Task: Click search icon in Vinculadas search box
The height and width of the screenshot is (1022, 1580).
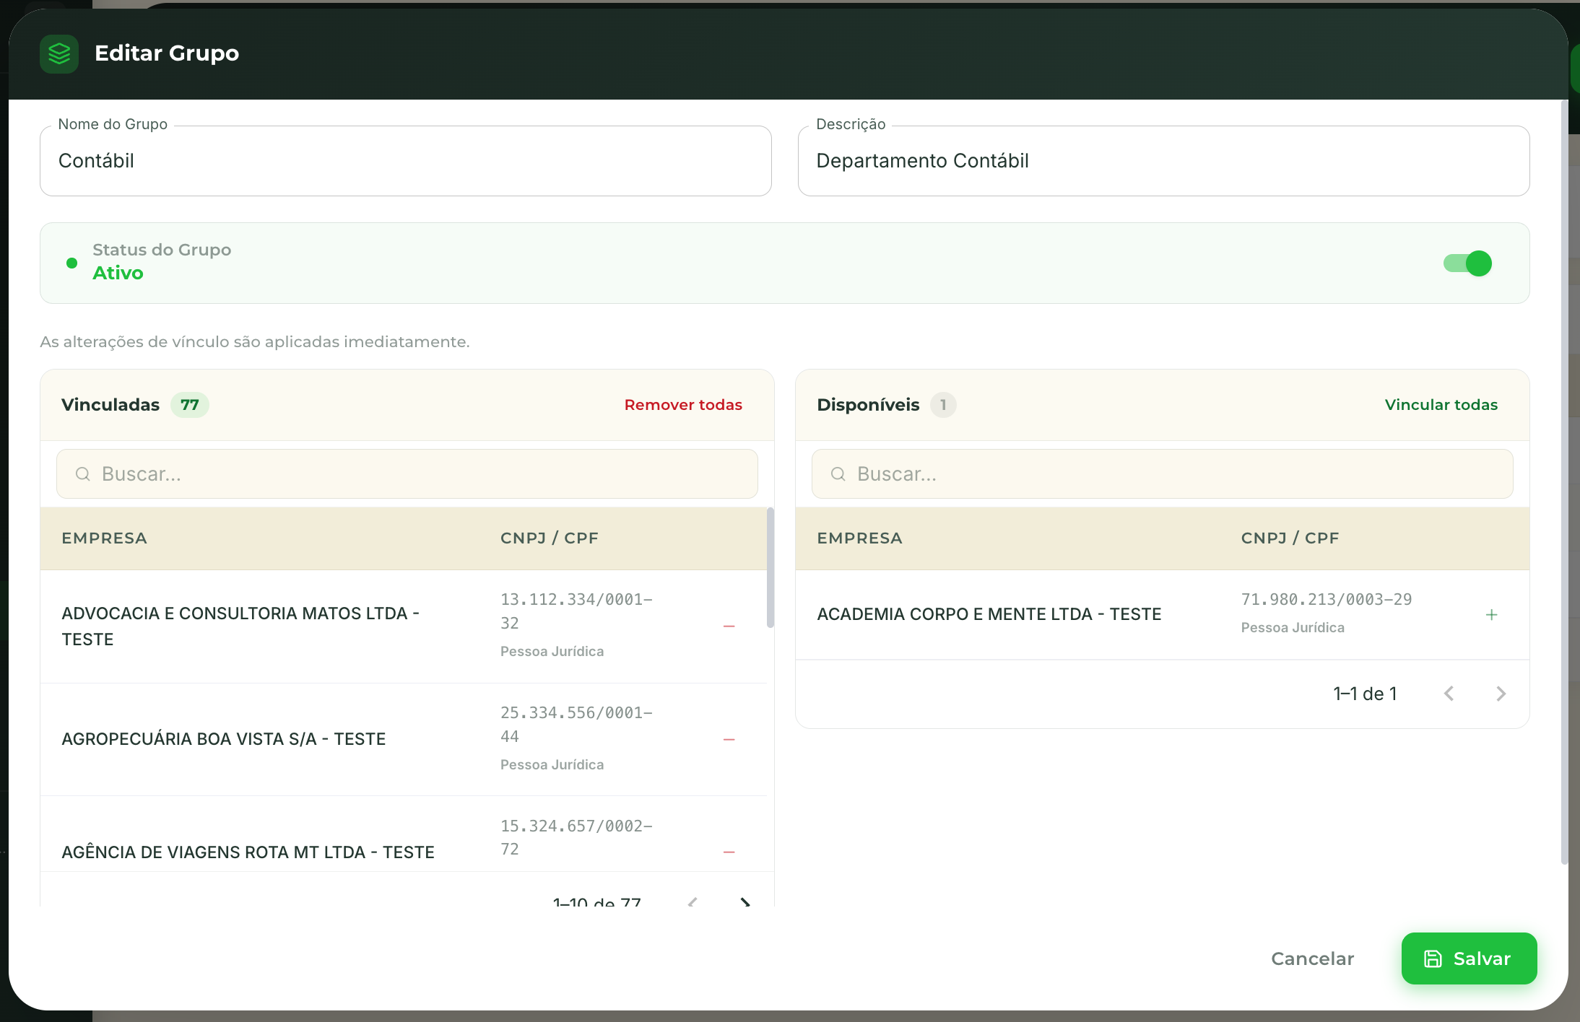Action: click(83, 473)
